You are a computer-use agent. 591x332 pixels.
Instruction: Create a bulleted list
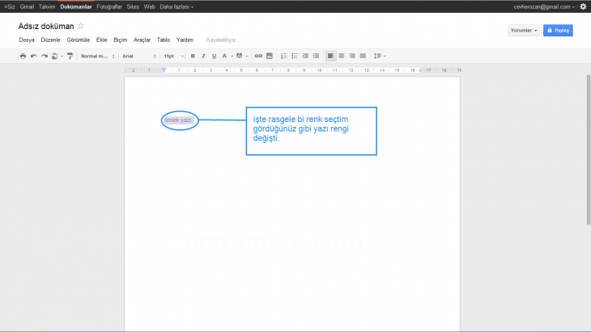[294, 56]
